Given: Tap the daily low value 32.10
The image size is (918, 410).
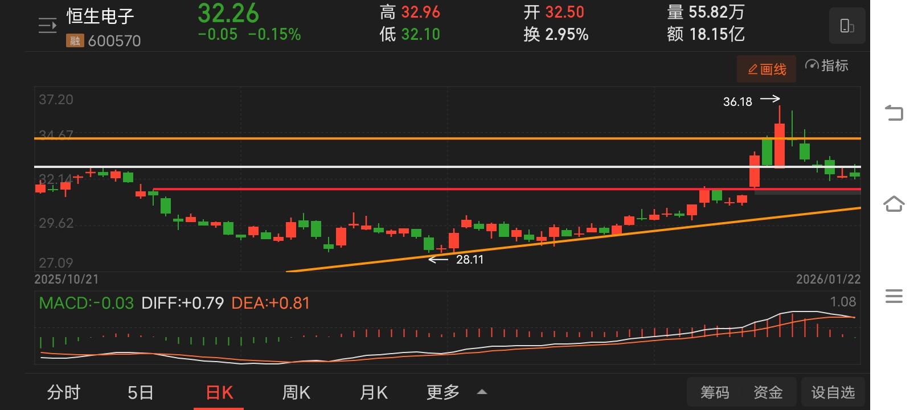Looking at the screenshot, I should [421, 34].
